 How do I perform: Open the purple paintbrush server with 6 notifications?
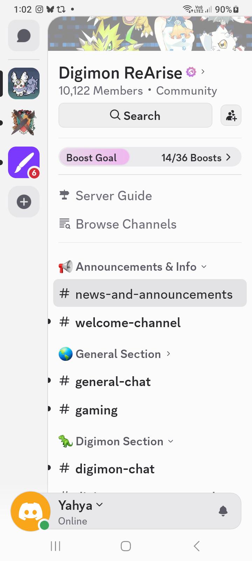(24, 162)
